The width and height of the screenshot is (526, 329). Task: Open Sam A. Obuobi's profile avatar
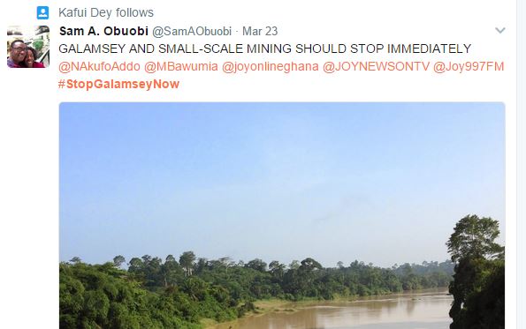pos(28,47)
